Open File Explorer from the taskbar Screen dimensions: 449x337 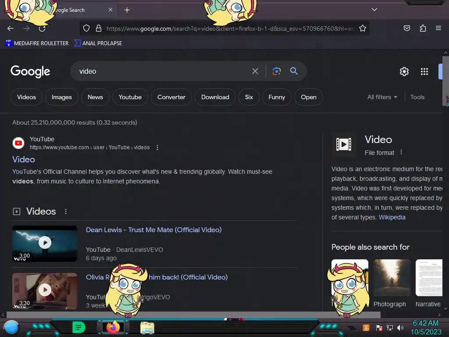tap(147, 328)
